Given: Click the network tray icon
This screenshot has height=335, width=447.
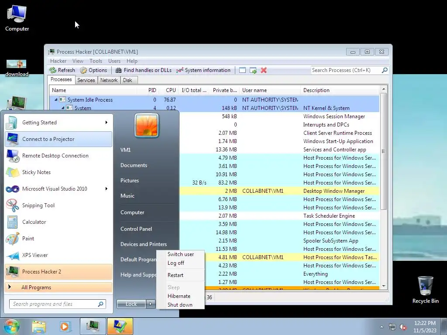Looking at the screenshot, I should [x=392, y=327].
